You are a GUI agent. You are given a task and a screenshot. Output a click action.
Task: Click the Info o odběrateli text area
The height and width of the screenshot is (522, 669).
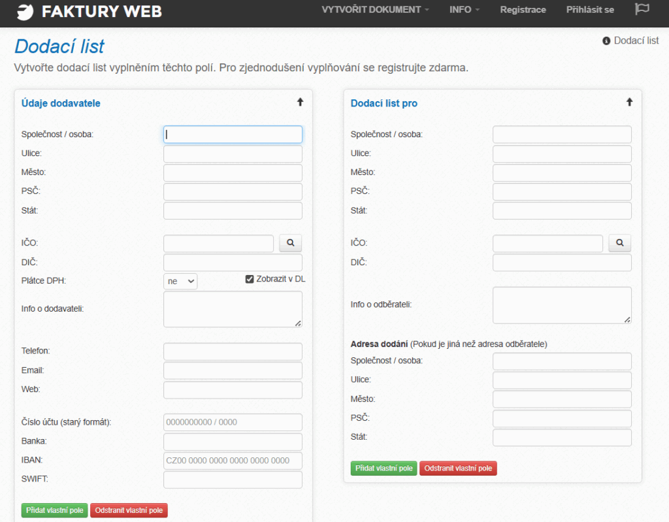(562, 304)
